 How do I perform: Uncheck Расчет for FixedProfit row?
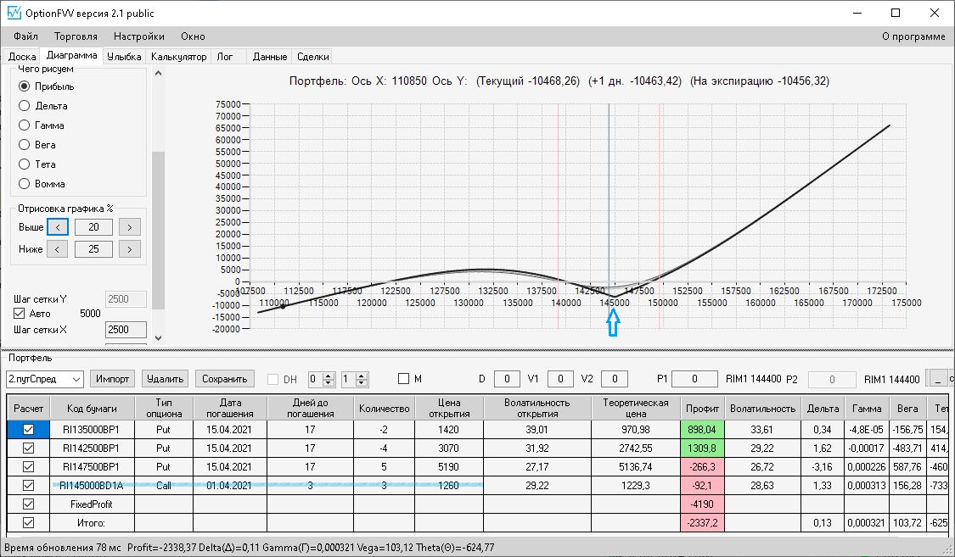click(28, 504)
